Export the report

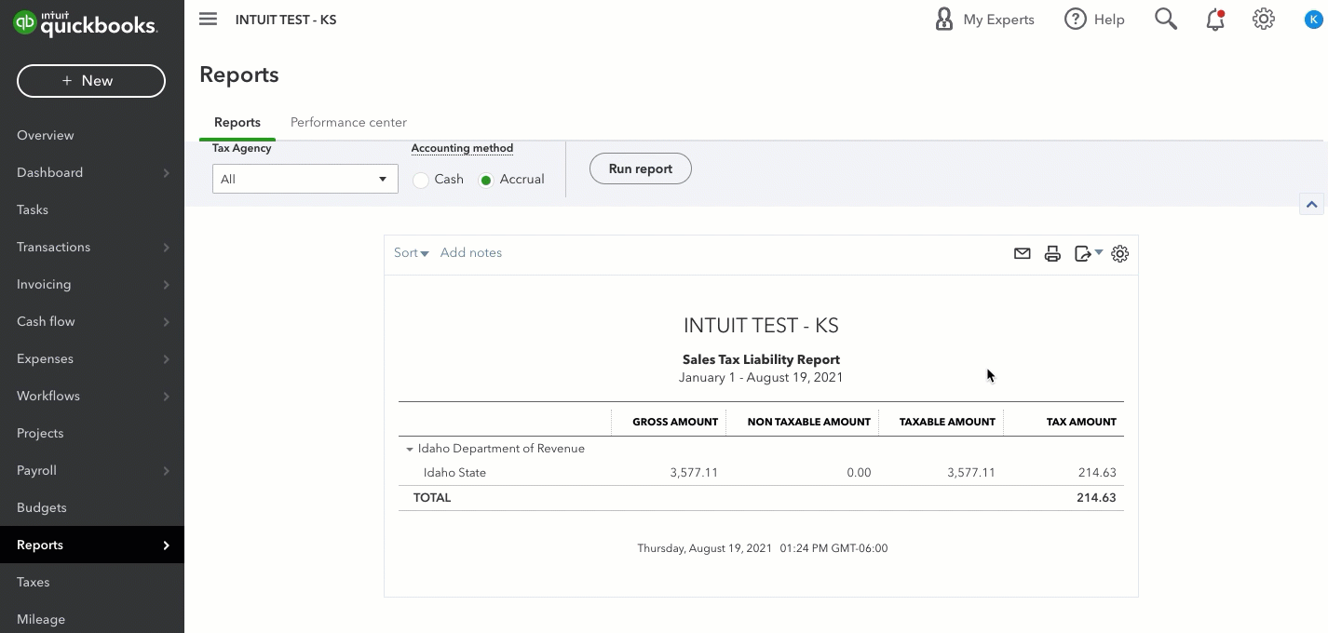(x=1084, y=253)
